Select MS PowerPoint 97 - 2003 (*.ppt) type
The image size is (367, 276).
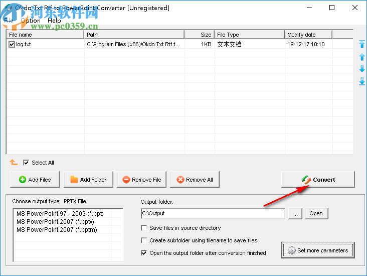[60, 214]
